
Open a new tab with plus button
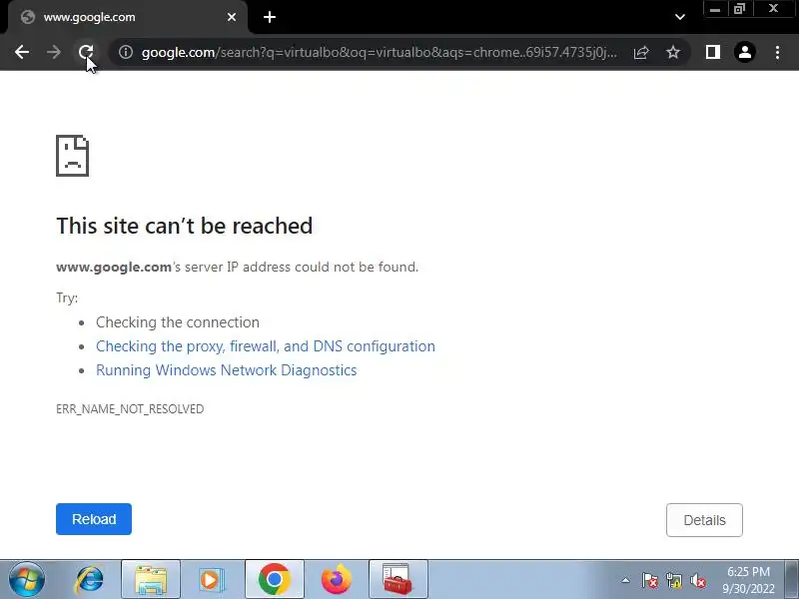pos(270,17)
